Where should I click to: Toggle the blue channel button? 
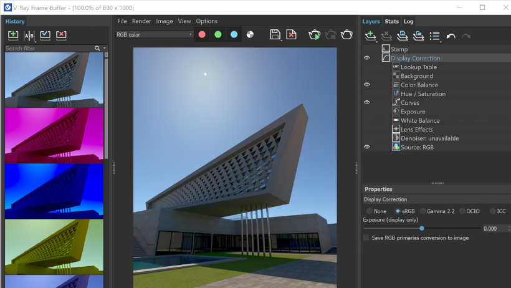[234, 34]
